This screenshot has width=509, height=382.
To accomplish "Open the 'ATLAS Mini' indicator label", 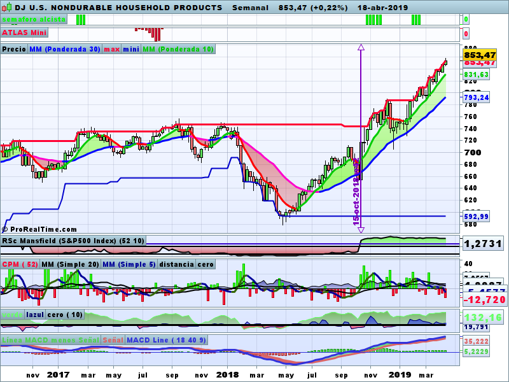I will click(24, 32).
